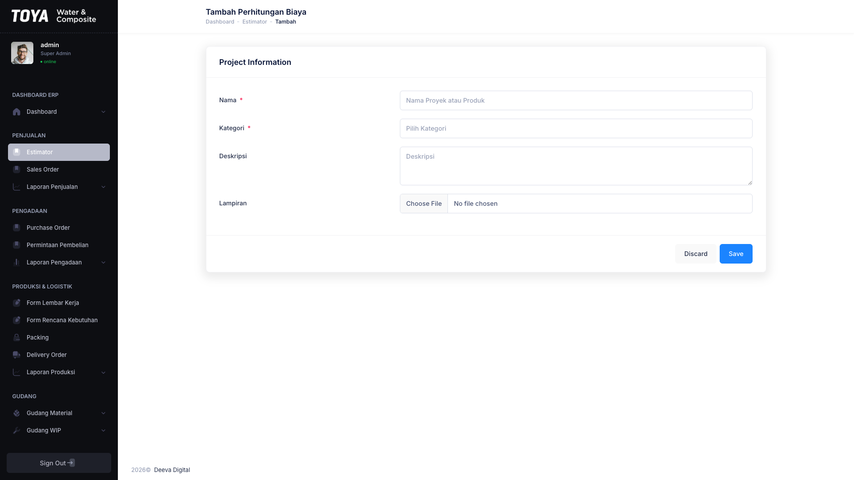The width and height of the screenshot is (854, 480).
Task: Expand the Gudang WIP chevron
Action: [x=103, y=430]
